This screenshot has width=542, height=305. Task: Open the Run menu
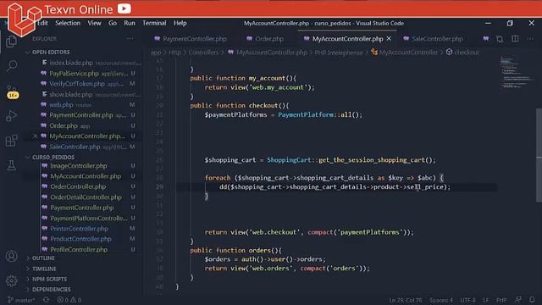pos(130,23)
